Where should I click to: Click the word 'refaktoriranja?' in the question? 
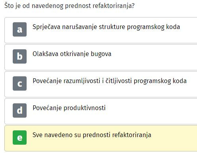coord(114,6)
